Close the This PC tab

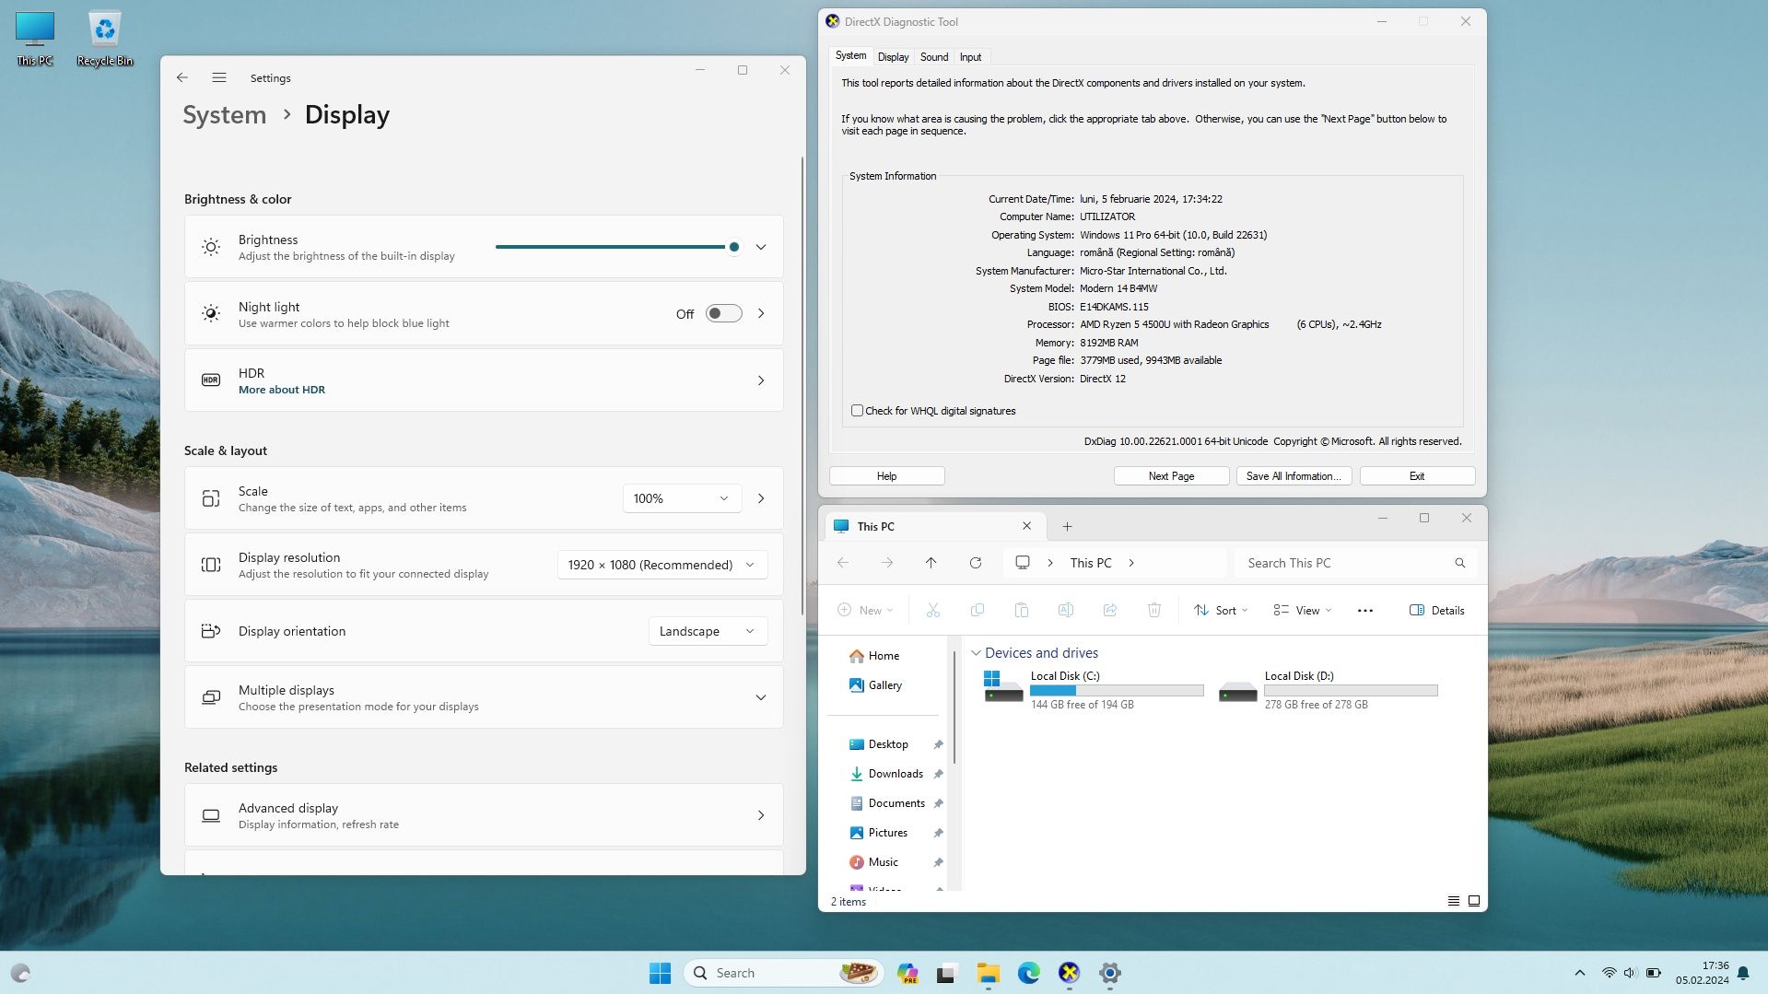1026,526
